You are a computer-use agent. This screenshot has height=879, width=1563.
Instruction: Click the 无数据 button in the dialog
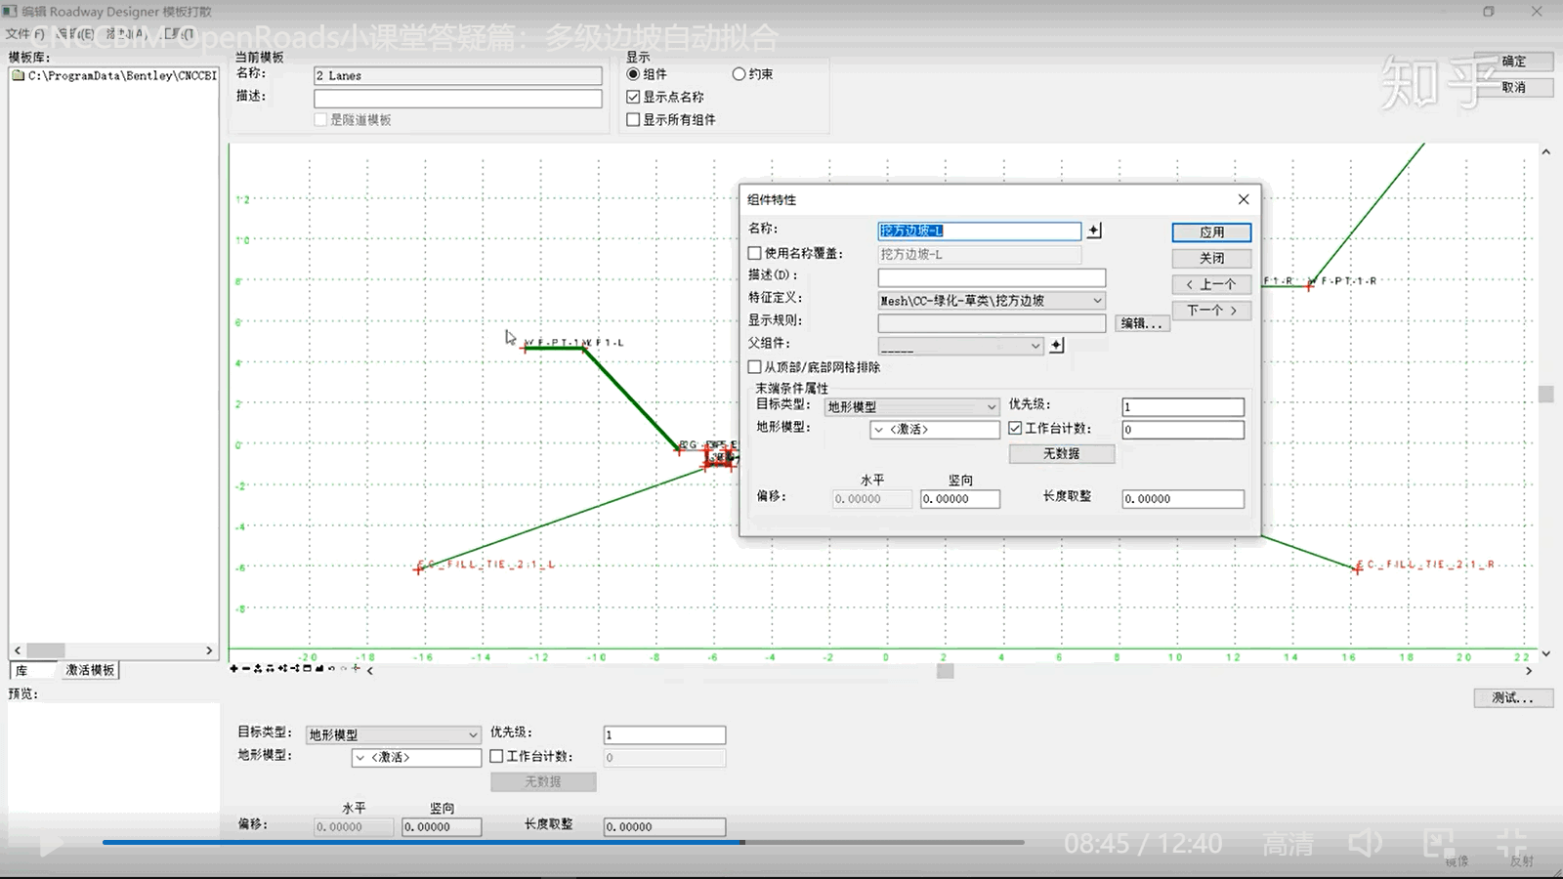pyautogui.click(x=1062, y=453)
